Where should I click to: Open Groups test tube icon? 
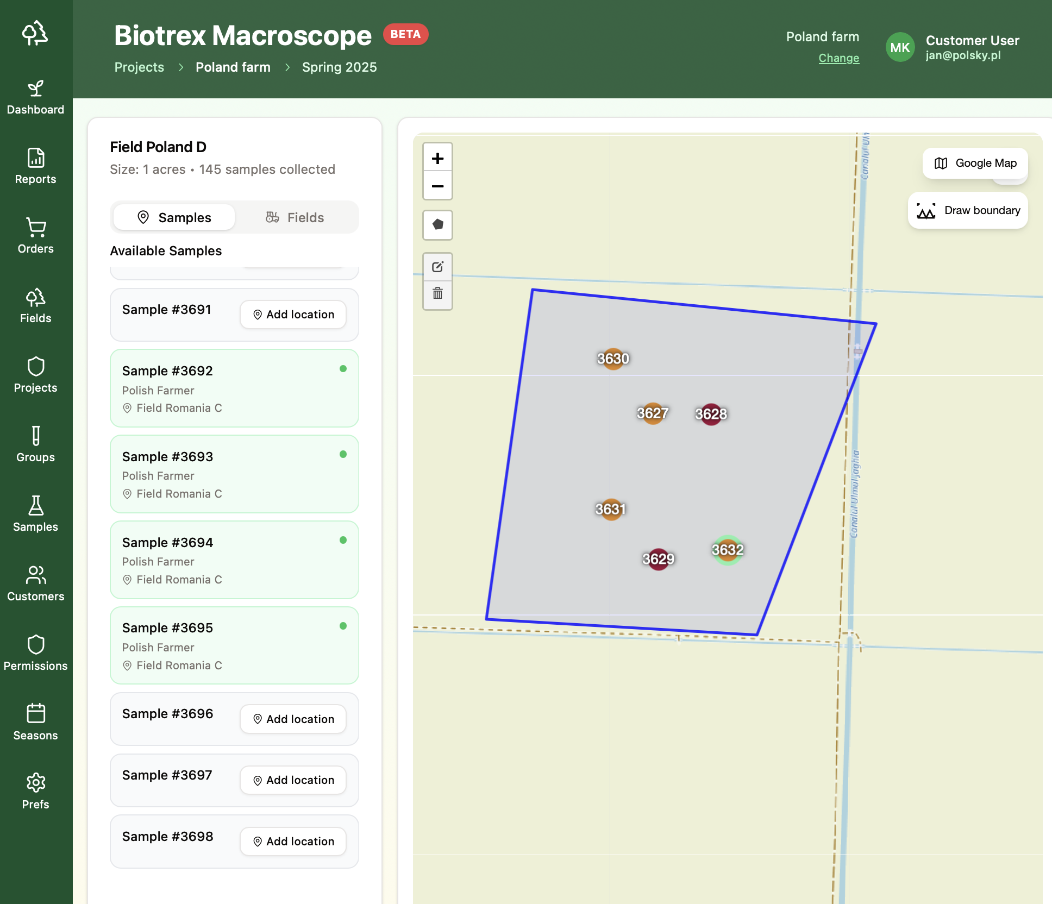[36, 445]
